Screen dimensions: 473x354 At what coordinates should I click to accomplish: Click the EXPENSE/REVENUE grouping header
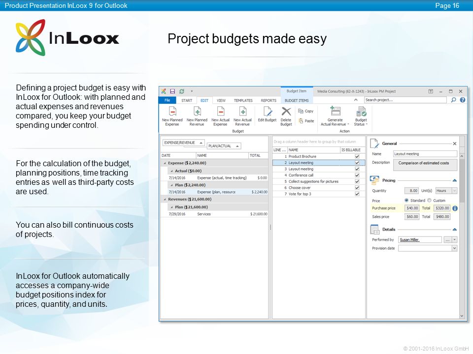click(x=183, y=143)
